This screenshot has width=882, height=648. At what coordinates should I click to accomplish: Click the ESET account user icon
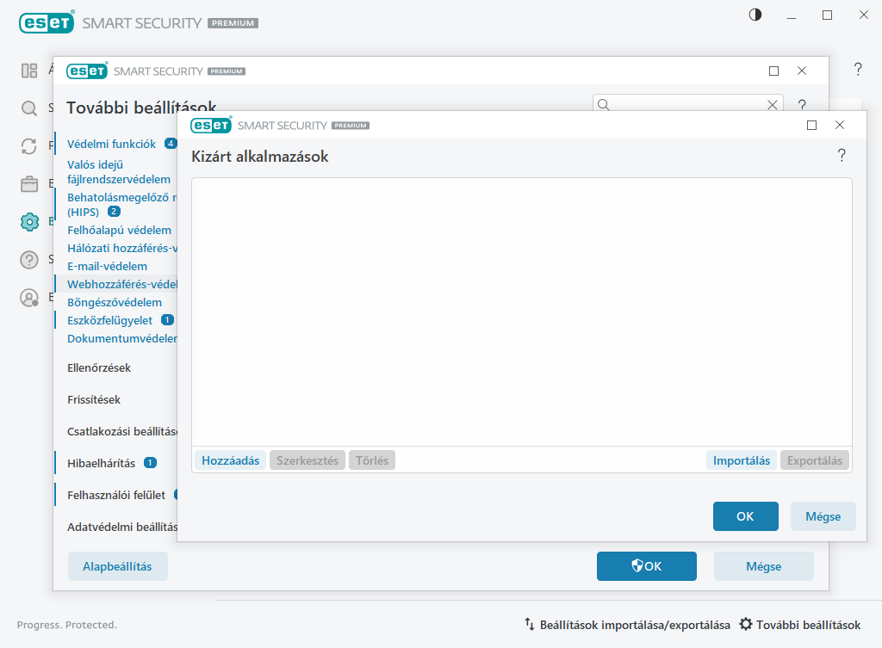(29, 298)
